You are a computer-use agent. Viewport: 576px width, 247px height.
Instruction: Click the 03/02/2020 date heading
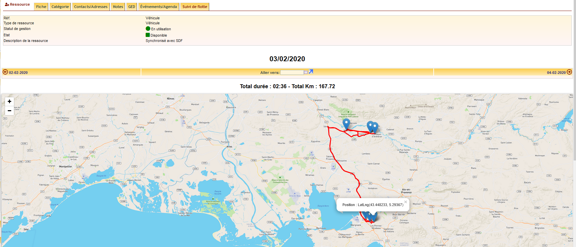[287, 59]
